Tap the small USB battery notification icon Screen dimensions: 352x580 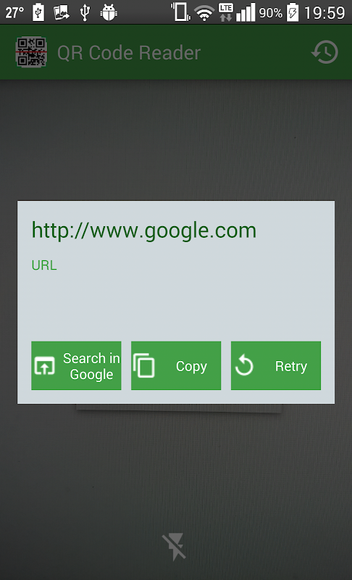38,12
